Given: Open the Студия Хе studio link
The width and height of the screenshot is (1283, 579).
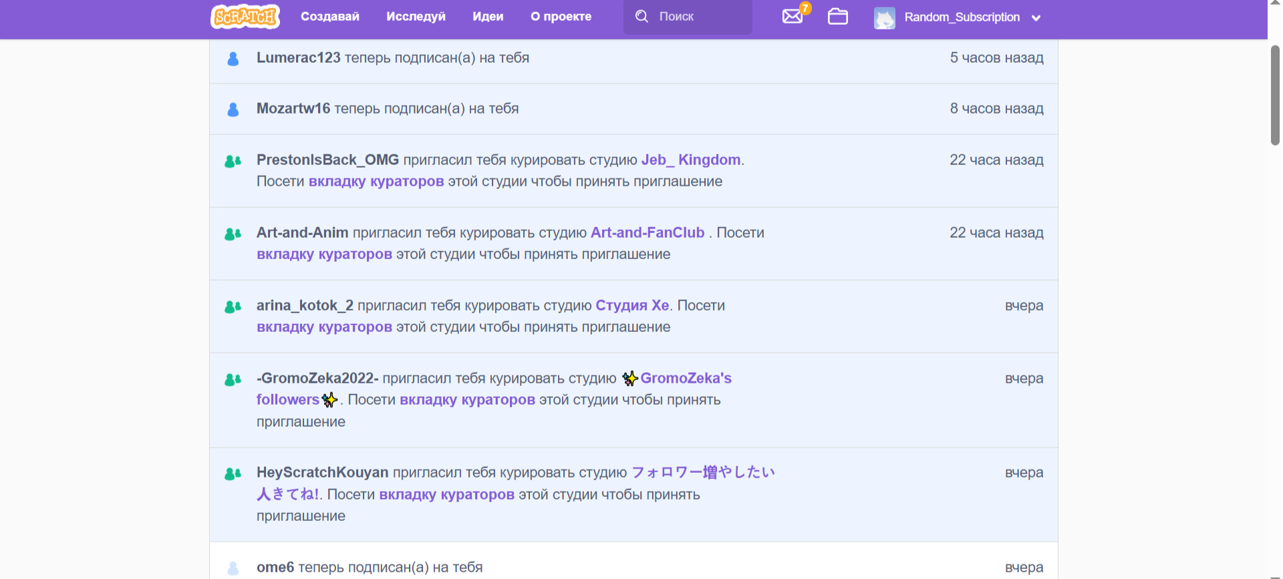Looking at the screenshot, I should tap(631, 305).
